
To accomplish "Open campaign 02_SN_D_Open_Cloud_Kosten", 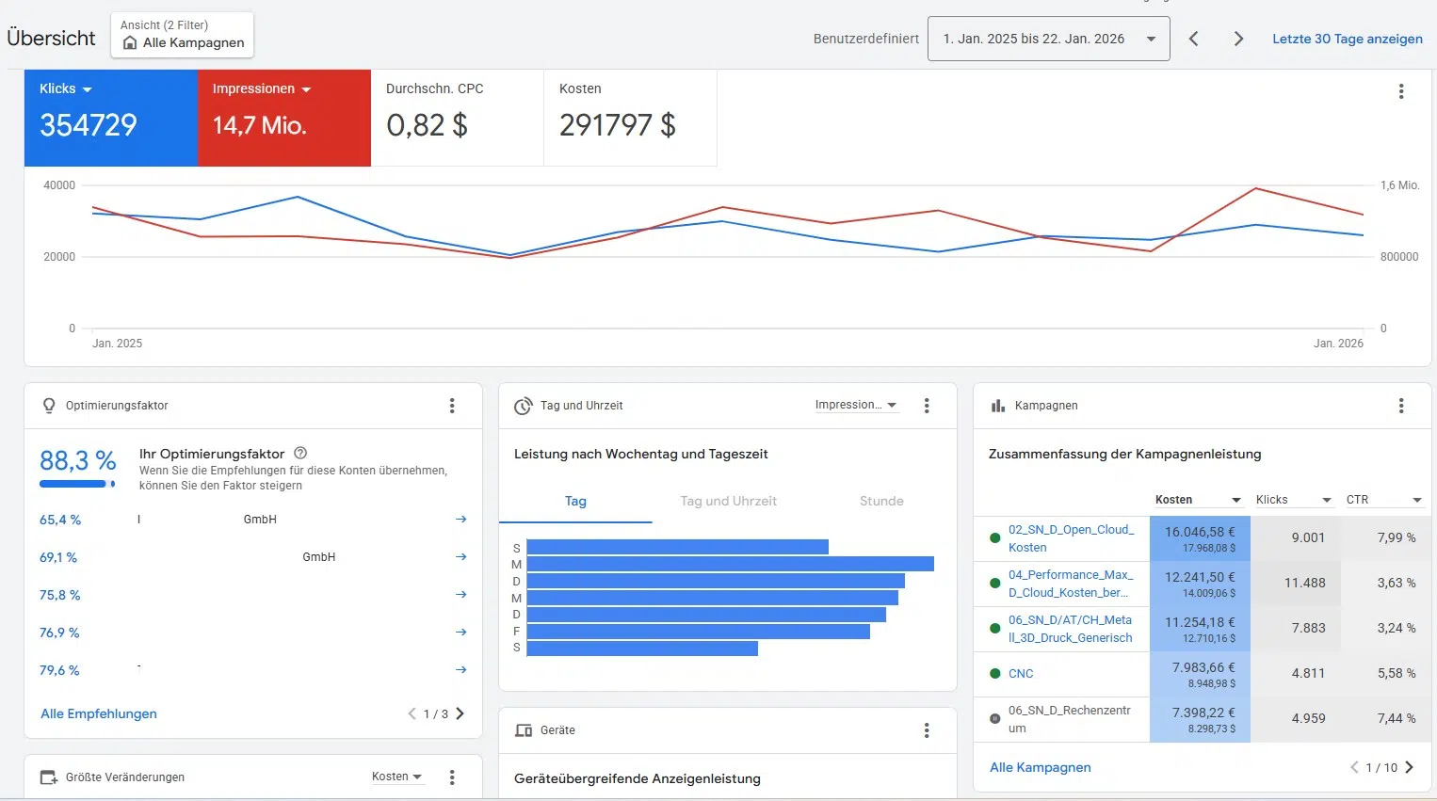I will click(x=1071, y=538).
